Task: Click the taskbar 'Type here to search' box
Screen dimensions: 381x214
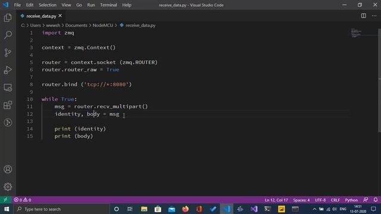Action: coord(61,209)
